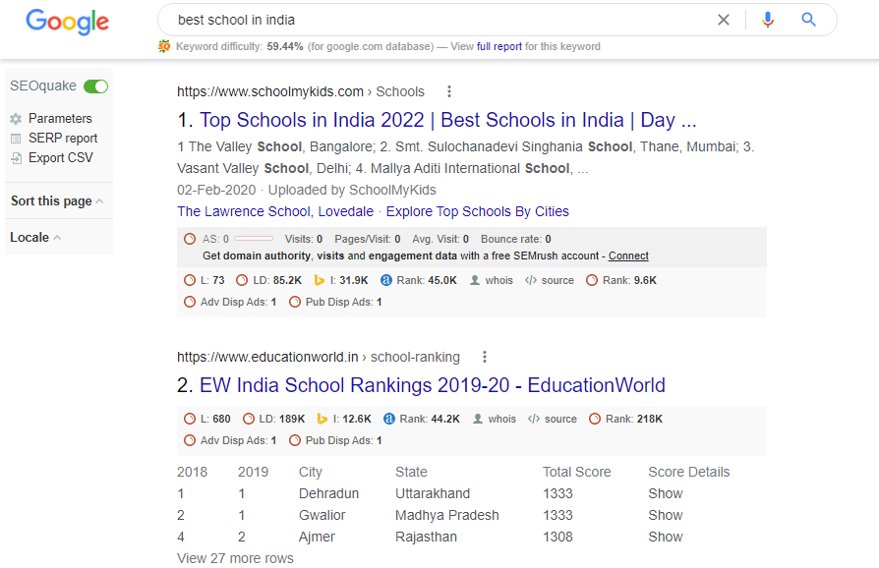Image resolution: width=879 pixels, height=568 pixels.
Task: Click Pub Disp Ads: 1 in second result
Action: 343,440
